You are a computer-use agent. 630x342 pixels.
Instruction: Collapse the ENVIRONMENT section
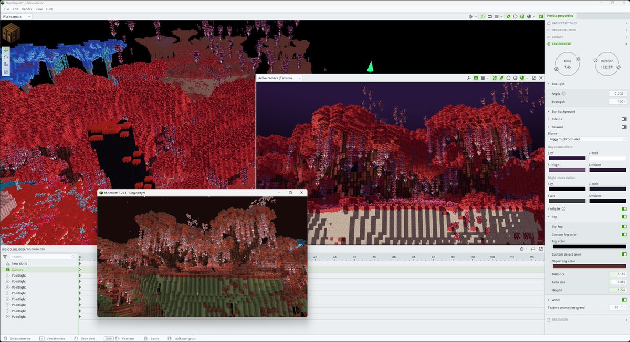(587, 44)
